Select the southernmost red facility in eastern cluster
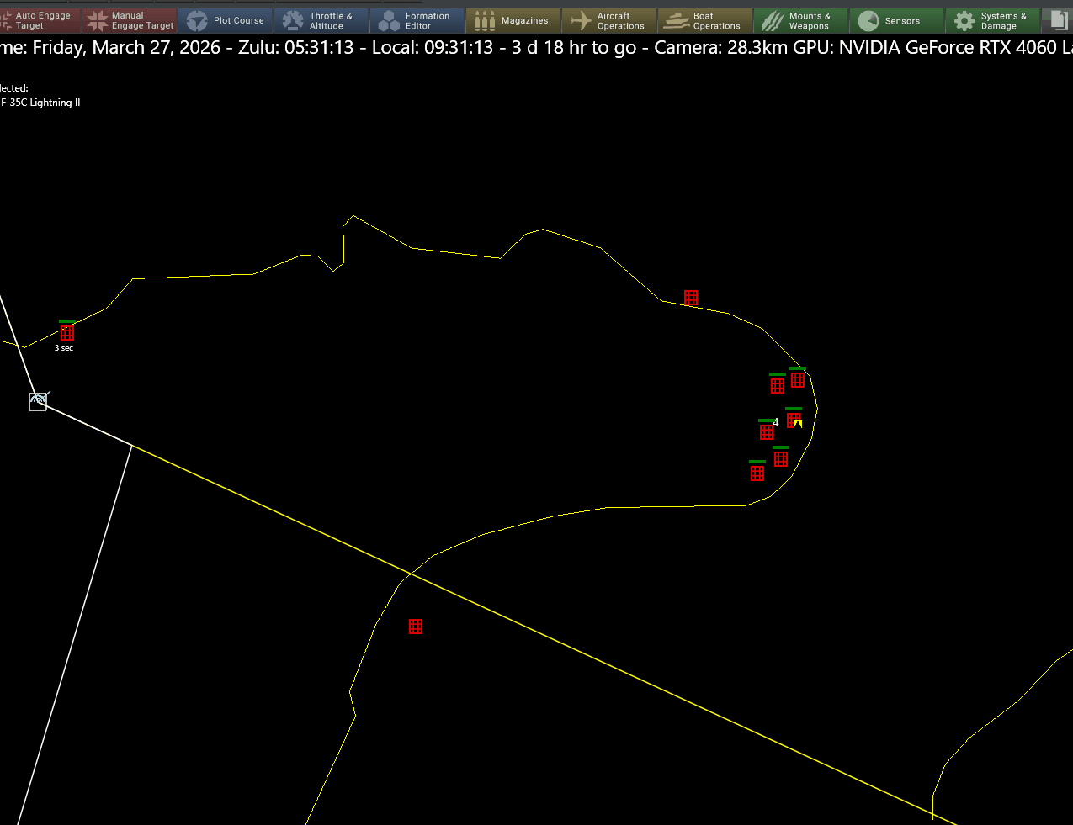This screenshot has width=1073, height=825. (757, 473)
